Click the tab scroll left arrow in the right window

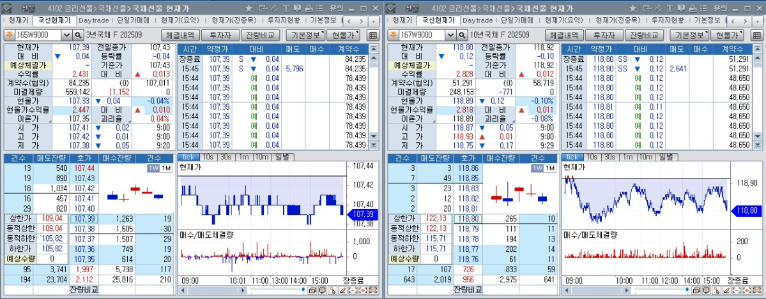pyautogui.click(x=733, y=21)
